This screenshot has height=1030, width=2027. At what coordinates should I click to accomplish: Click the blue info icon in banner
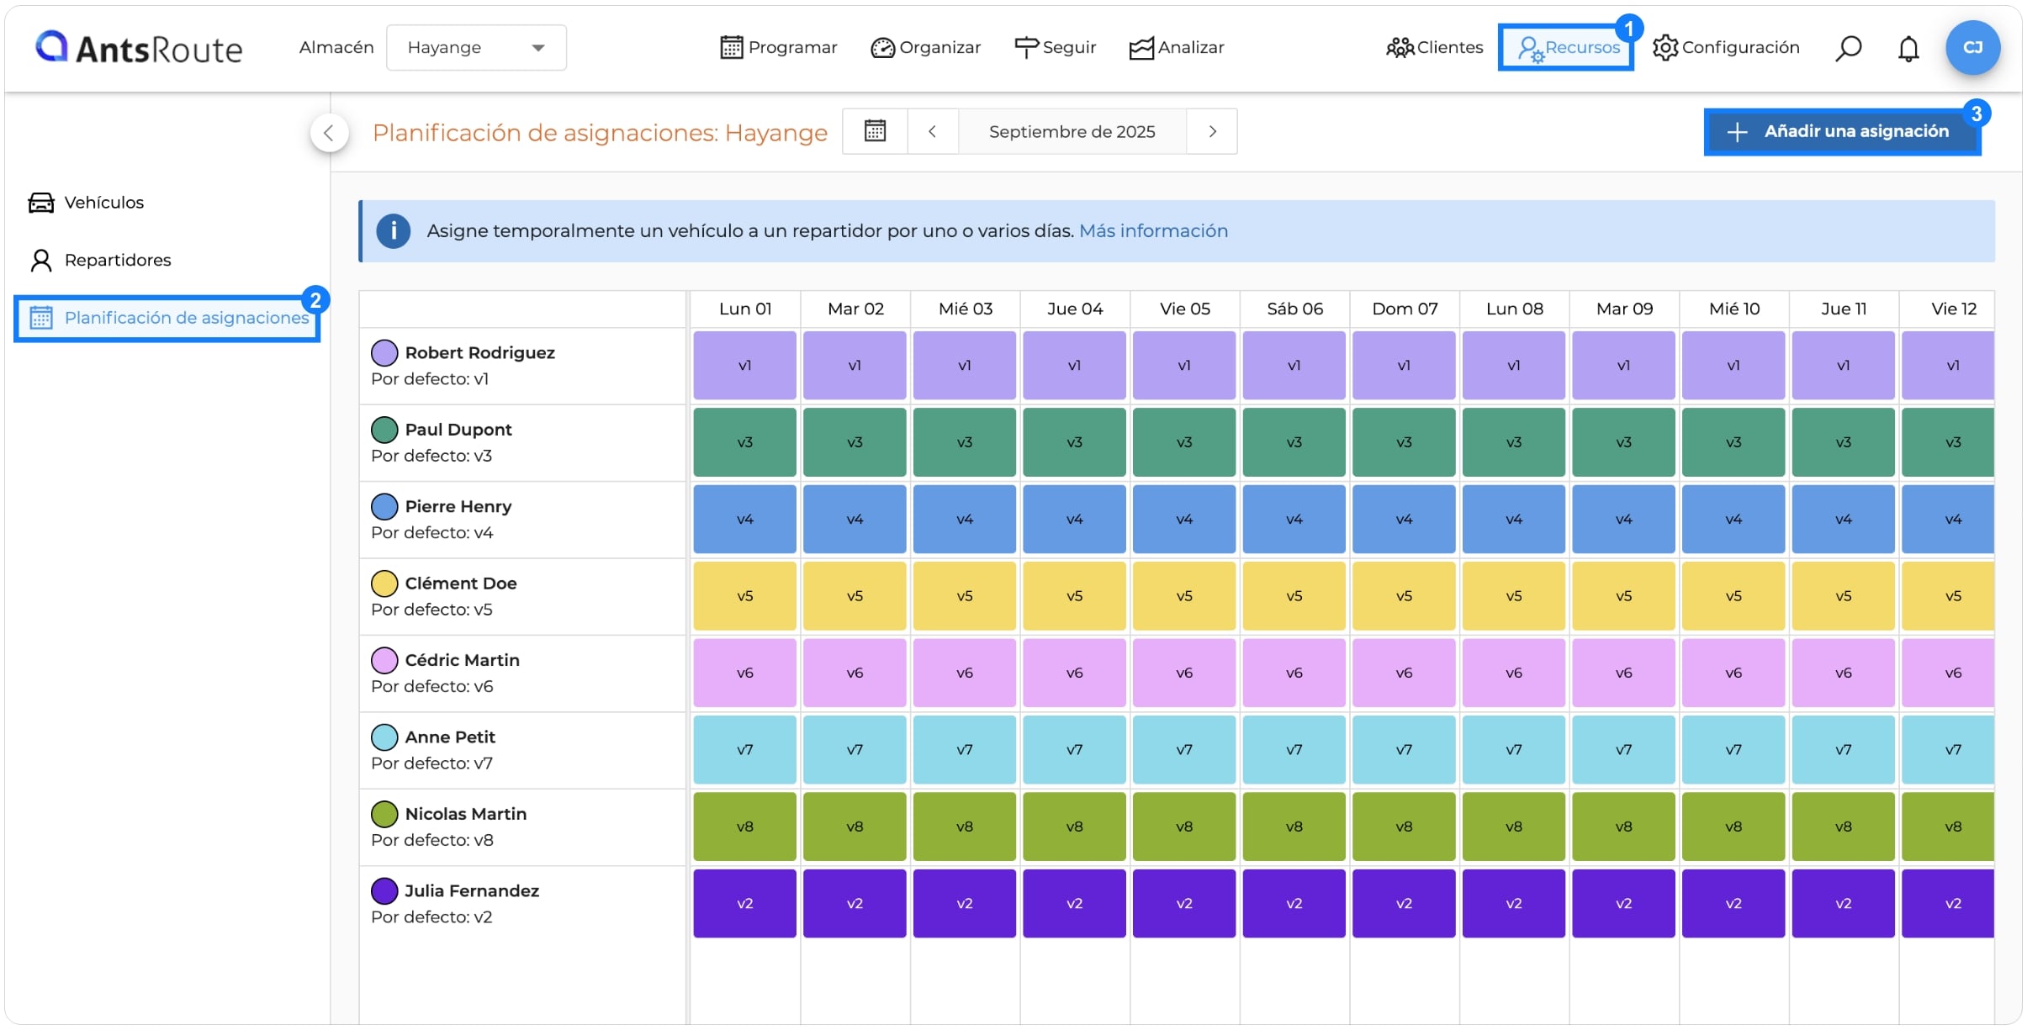pos(393,230)
